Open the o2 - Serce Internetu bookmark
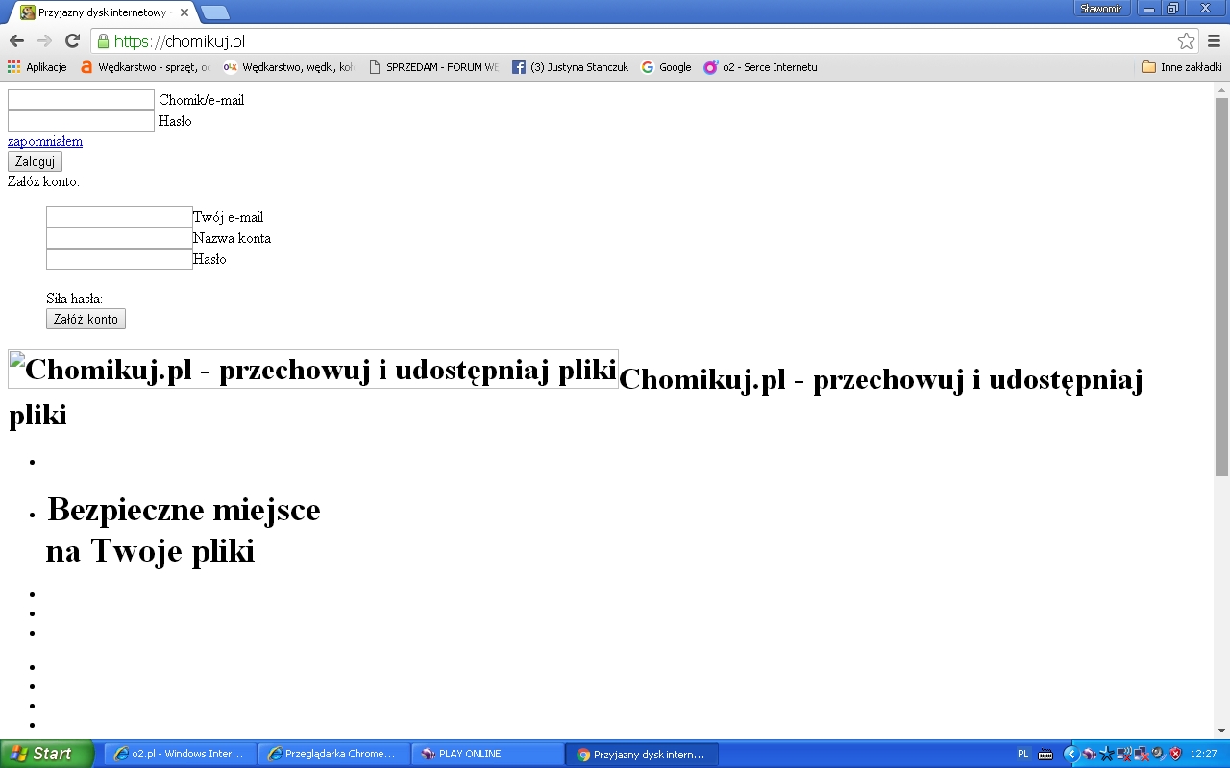This screenshot has height=768, width=1230. coord(761,67)
